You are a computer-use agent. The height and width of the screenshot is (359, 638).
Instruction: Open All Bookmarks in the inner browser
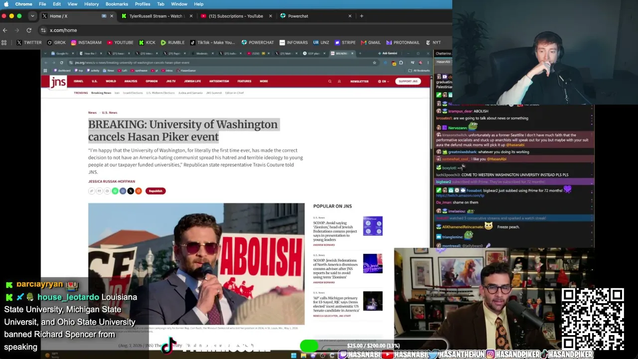(420, 70)
